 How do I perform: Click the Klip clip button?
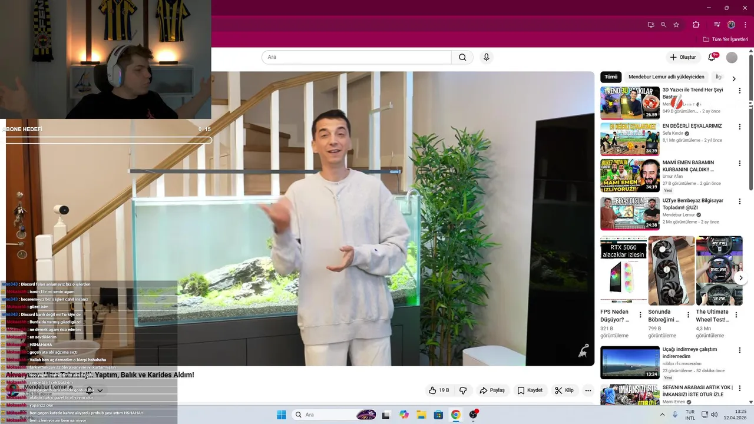[x=564, y=390]
